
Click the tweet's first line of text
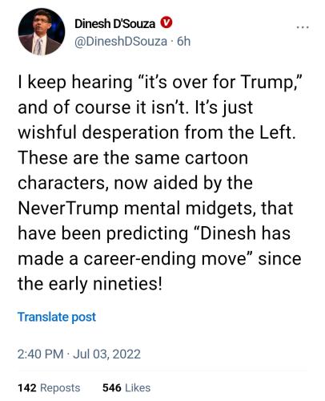(160, 83)
